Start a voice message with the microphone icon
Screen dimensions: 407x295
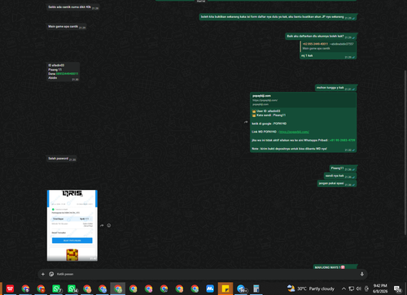point(362,274)
